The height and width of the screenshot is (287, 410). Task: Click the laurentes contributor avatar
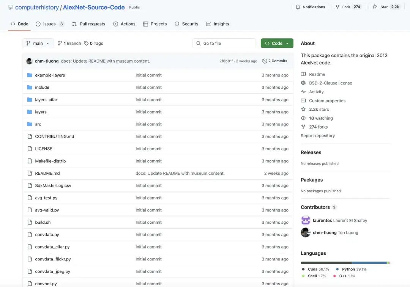[305, 220]
